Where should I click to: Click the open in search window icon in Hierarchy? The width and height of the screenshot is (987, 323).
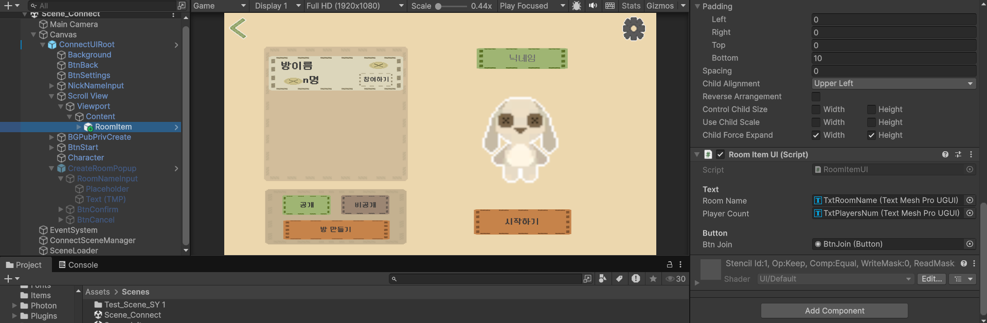click(x=182, y=6)
